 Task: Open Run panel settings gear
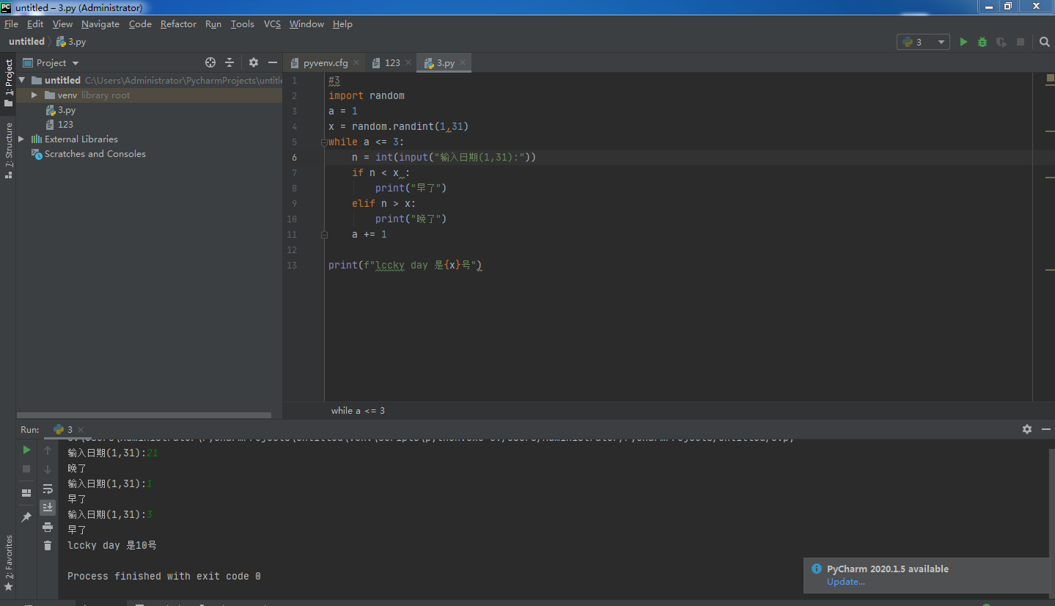[1027, 429]
